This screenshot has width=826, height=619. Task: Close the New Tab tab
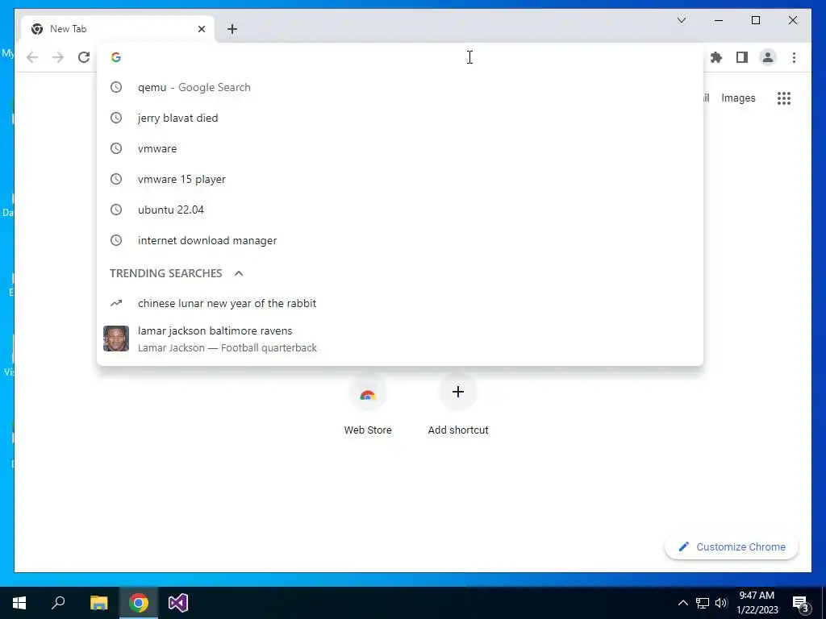tap(201, 29)
